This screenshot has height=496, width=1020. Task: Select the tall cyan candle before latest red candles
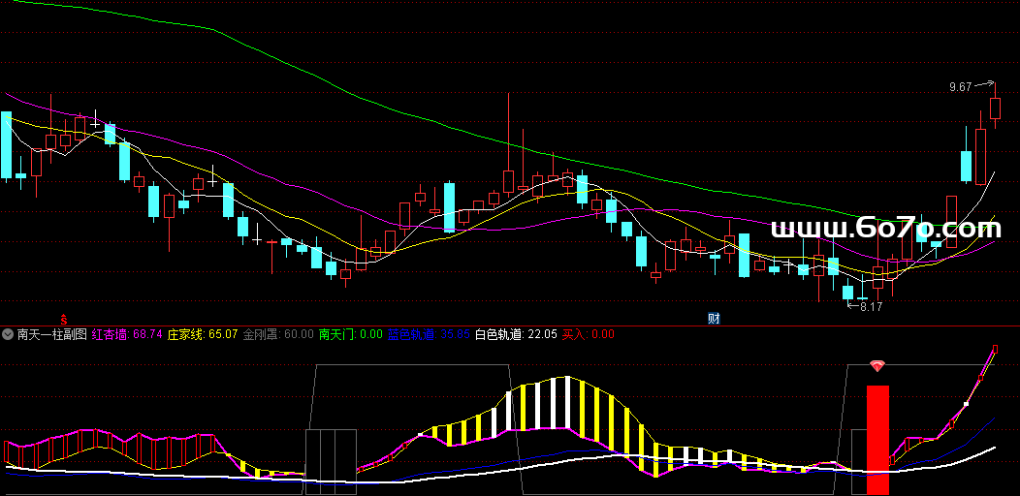point(966,166)
